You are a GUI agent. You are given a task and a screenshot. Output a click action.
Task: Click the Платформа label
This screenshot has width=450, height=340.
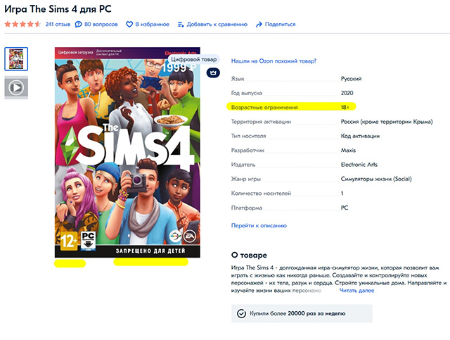tap(247, 208)
